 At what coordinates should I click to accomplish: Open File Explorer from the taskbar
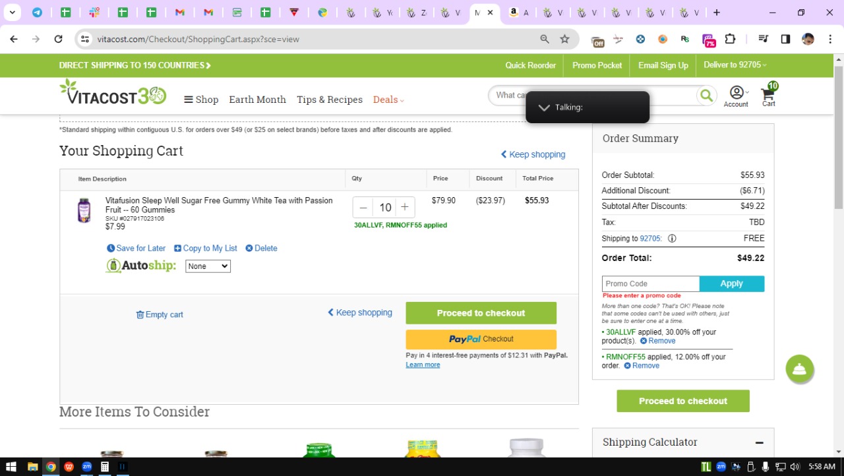[32, 467]
